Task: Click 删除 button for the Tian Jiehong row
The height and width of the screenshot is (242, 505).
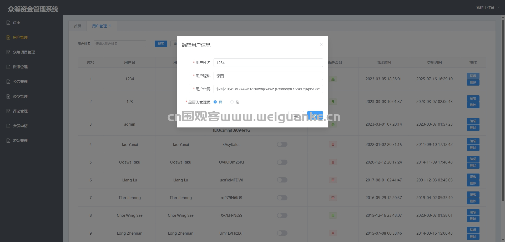Action: [473, 201]
